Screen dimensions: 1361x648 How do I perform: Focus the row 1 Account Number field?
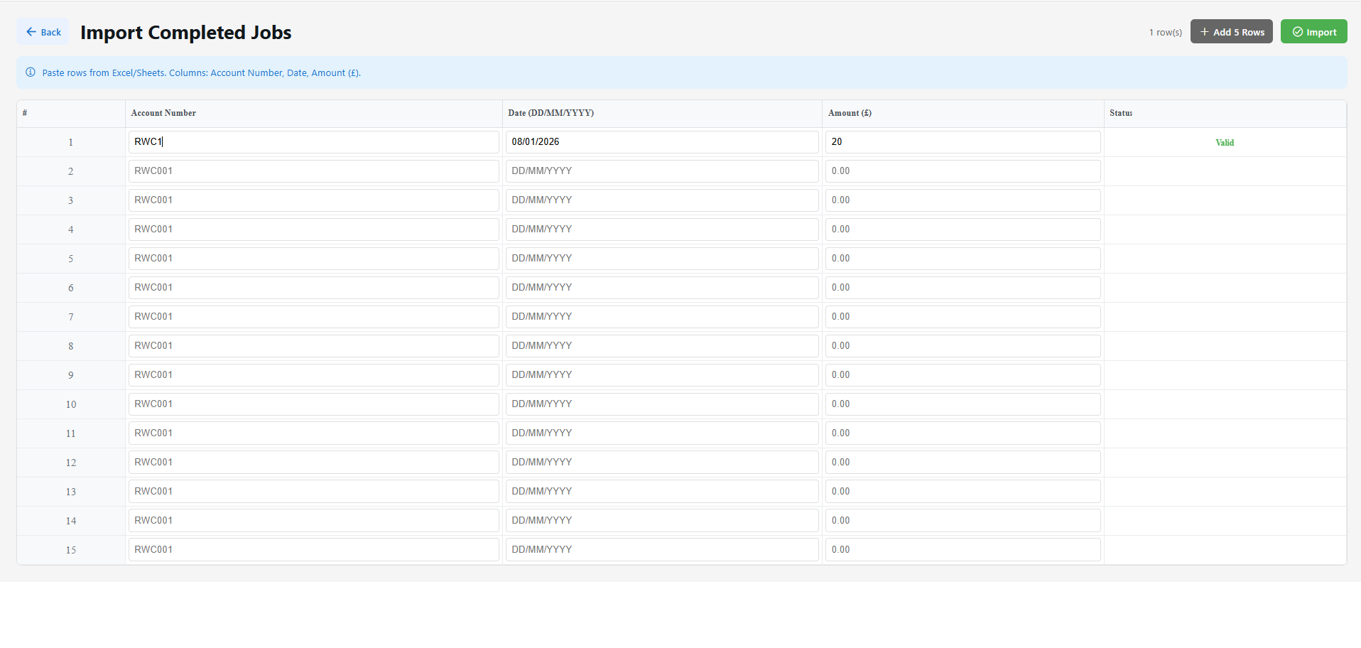(314, 142)
